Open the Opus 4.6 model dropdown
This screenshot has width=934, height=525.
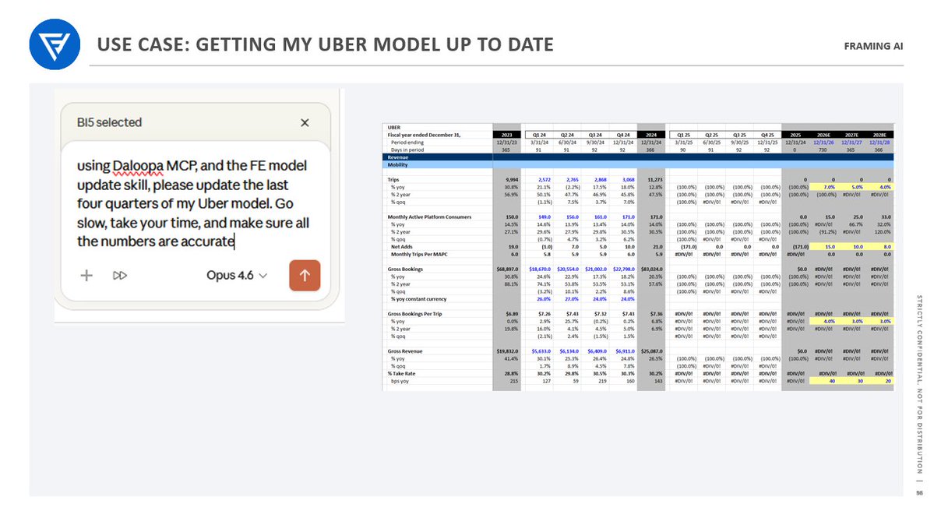point(237,275)
